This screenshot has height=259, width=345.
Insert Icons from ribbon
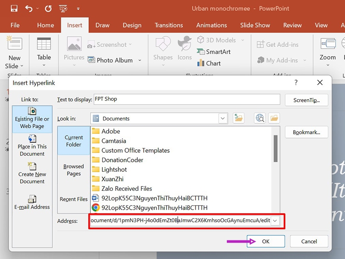185,48
